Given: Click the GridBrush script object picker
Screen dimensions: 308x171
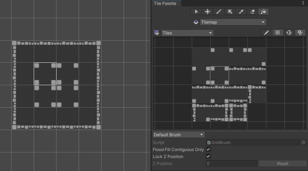Looking at the screenshot, I should (x=303, y=143).
